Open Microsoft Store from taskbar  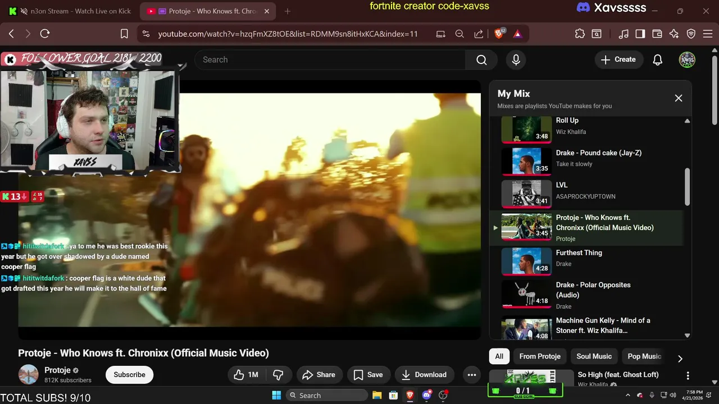[x=394, y=395]
